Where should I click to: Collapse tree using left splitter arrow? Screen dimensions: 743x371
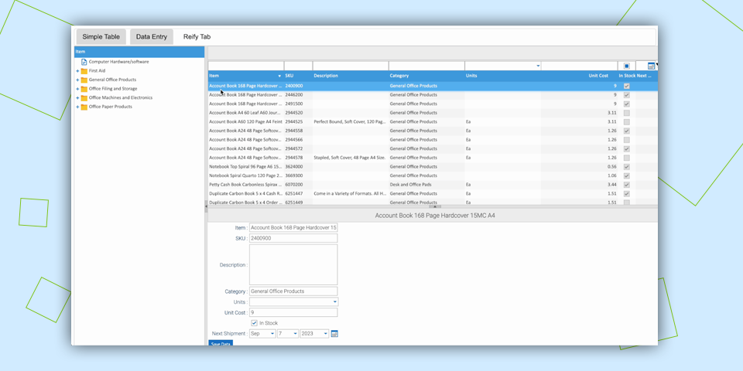(206, 206)
